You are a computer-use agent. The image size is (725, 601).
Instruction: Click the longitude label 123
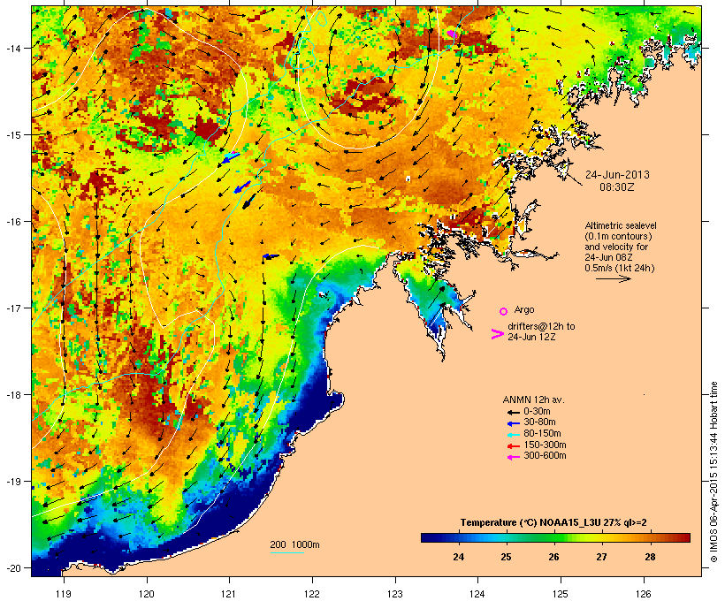tap(395, 594)
